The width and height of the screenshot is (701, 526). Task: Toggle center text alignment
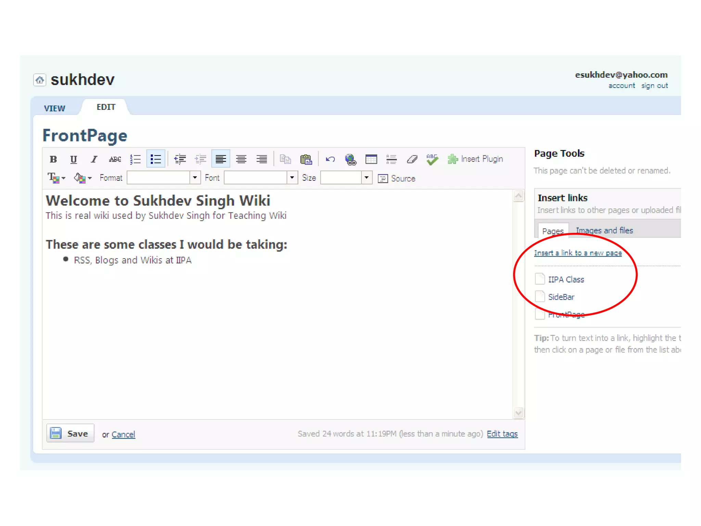(241, 159)
